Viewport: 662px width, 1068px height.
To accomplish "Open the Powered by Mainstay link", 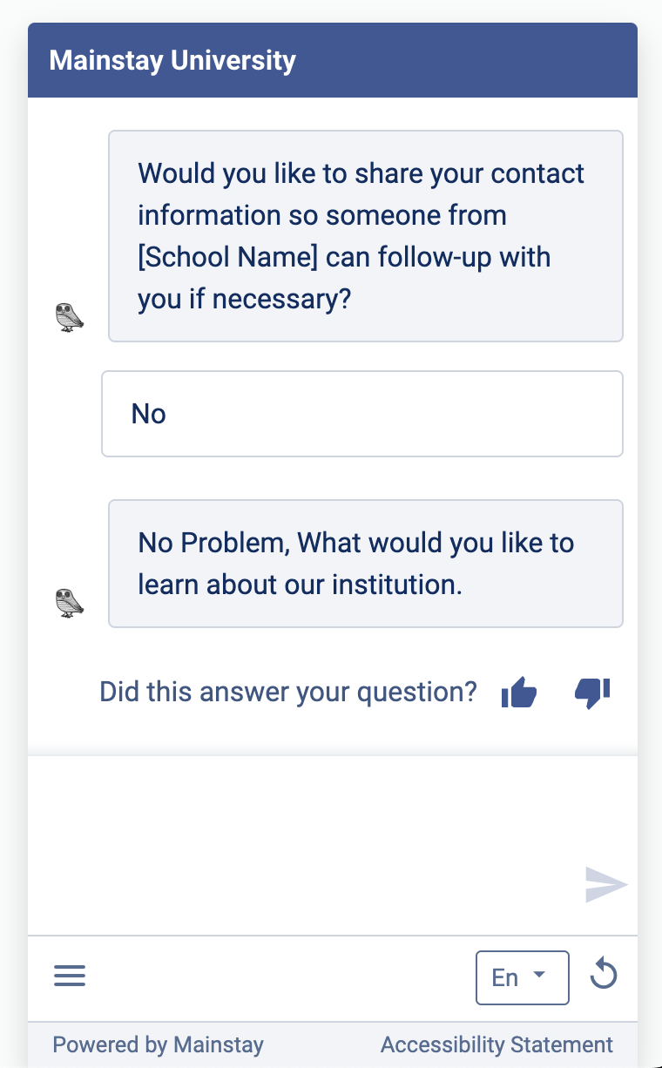I will pyautogui.click(x=159, y=1044).
